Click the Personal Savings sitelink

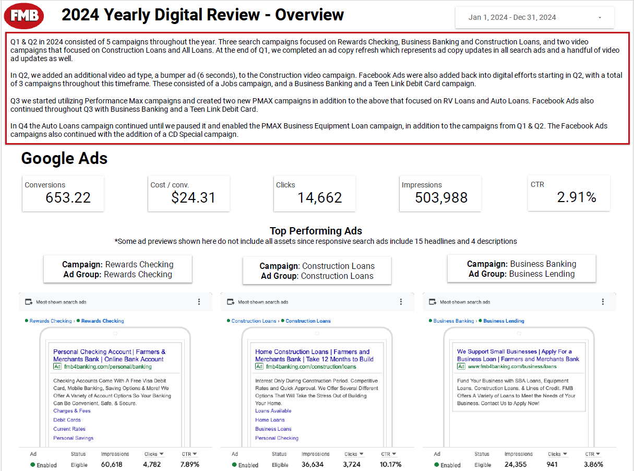point(73,438)
